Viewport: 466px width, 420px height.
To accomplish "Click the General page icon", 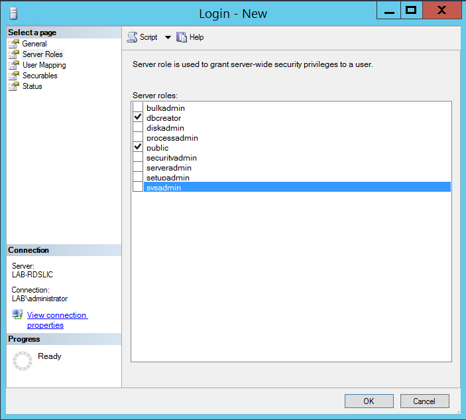I will (14, 44).
